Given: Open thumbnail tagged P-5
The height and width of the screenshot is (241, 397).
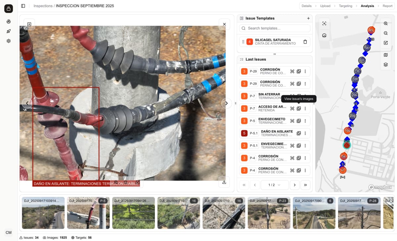Looking at the screenshot, I should click(x=88, y=213).
